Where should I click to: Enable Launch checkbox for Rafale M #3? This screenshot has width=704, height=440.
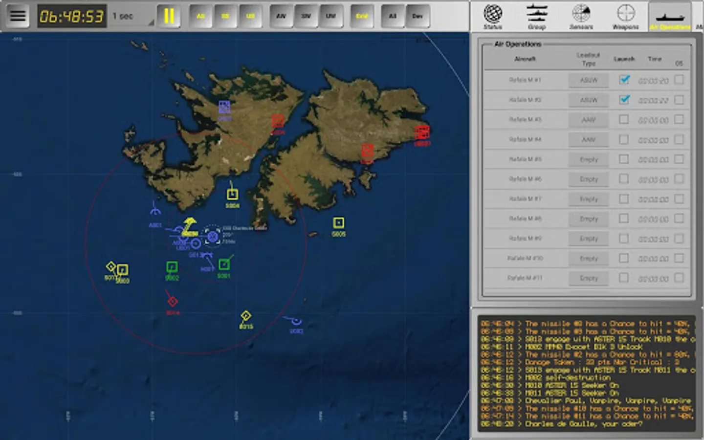624,119
